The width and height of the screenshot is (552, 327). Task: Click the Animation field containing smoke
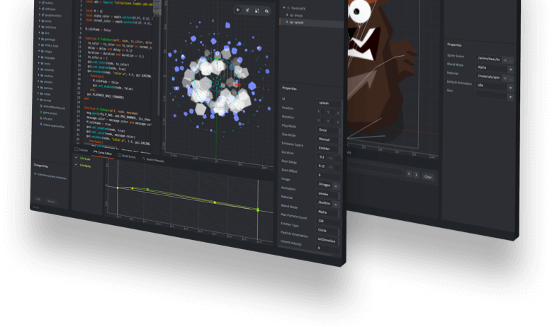(x=328, y=195)
